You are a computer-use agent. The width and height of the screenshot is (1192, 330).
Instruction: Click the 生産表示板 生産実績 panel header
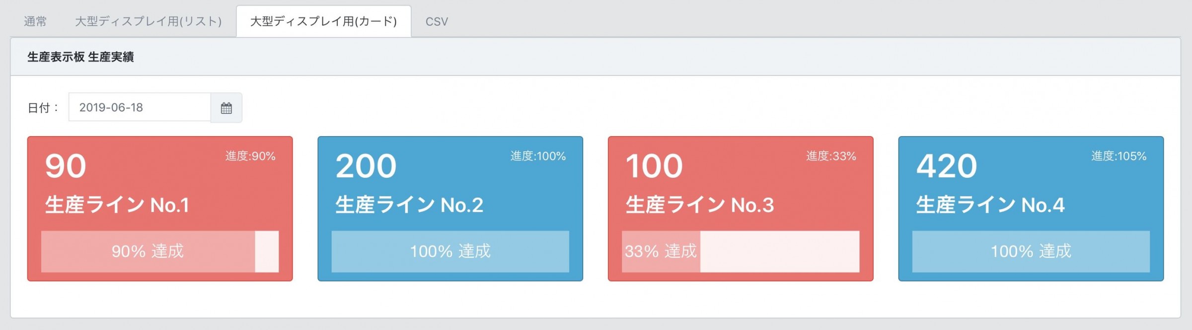click(x=596, y=57)
